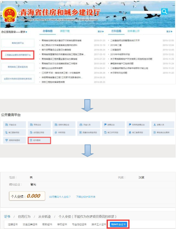The image size is (177, 229).
Task: Click the national emblem logo in the header
Action: [x=10, y=15]
